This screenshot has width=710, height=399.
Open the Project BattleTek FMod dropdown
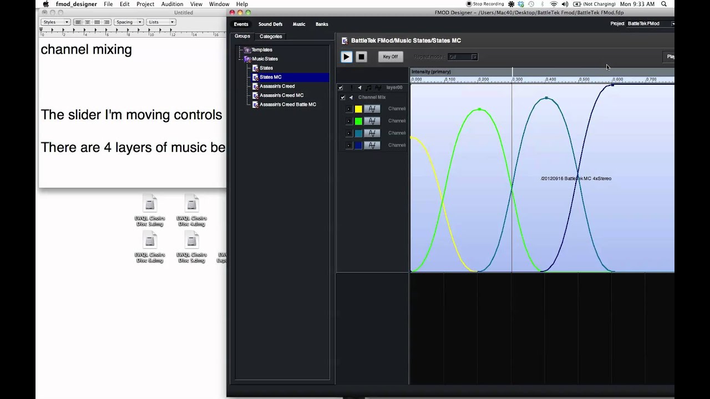tap(651, 24)
